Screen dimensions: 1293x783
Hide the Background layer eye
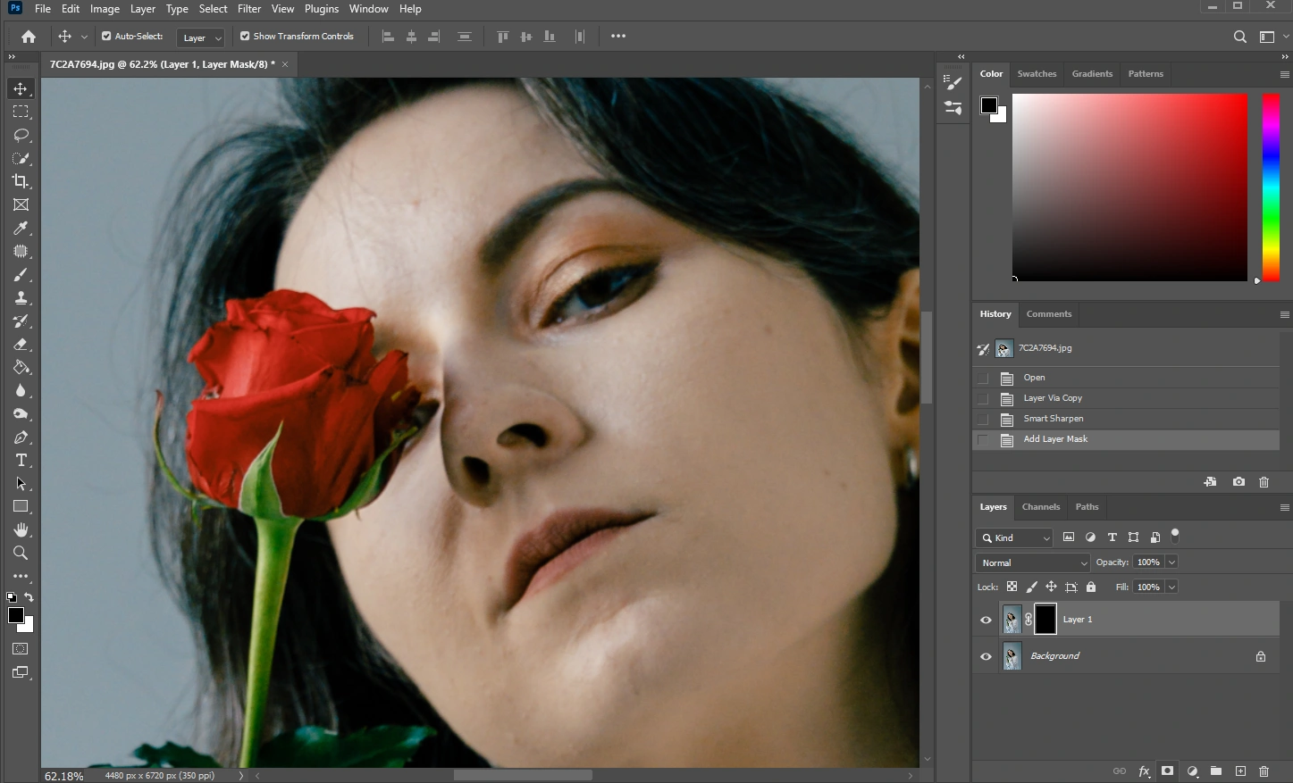[987, 656]
